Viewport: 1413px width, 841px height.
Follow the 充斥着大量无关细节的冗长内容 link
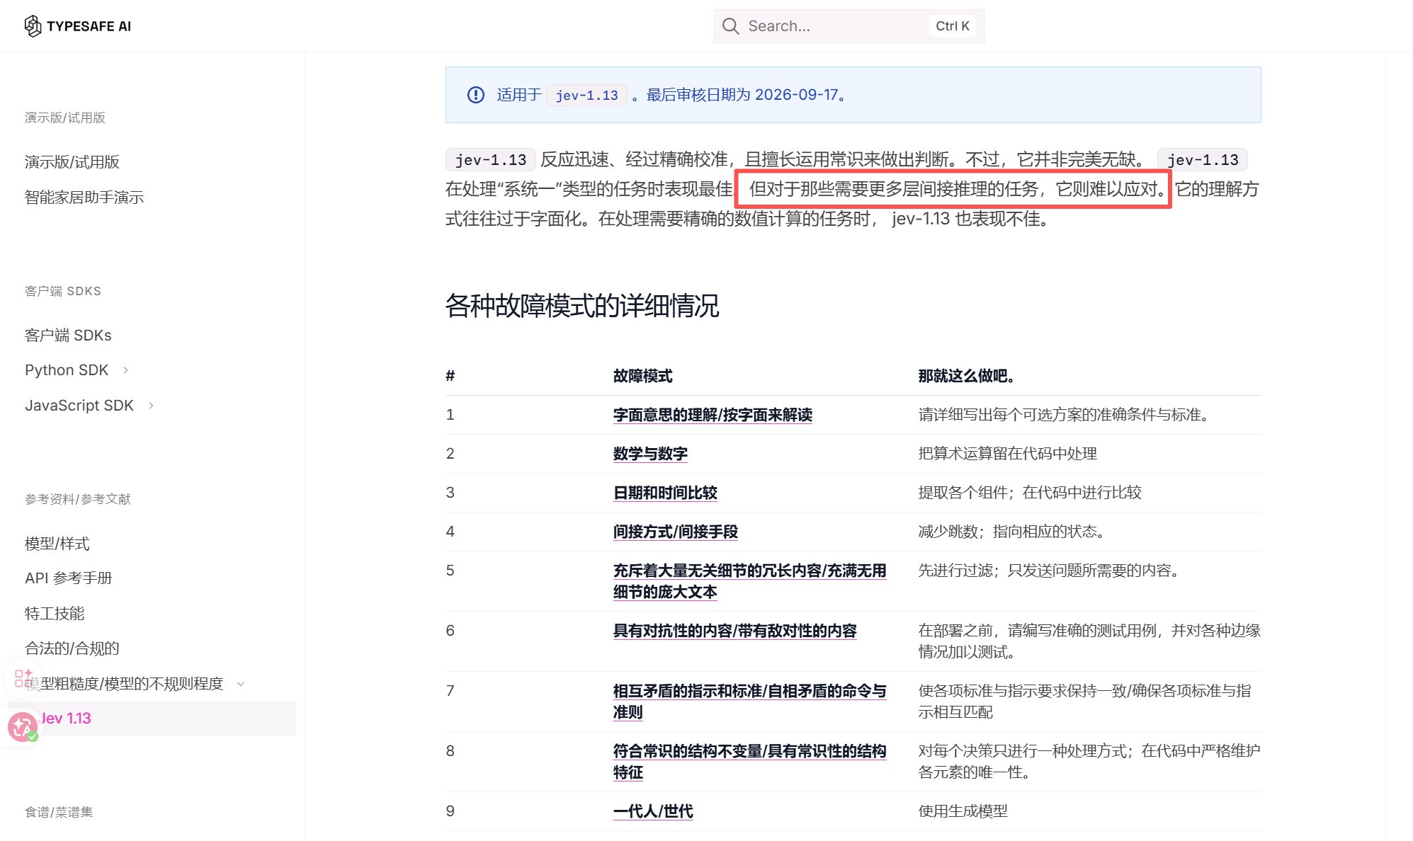point(749,581)
